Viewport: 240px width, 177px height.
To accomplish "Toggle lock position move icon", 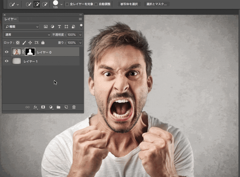I will (x=30, y=43).
